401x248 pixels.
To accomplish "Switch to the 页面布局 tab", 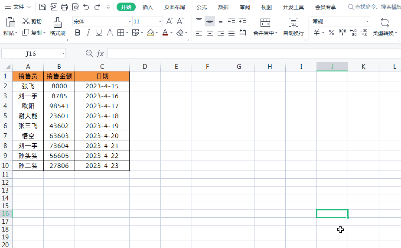I will (x=175, y=7).
